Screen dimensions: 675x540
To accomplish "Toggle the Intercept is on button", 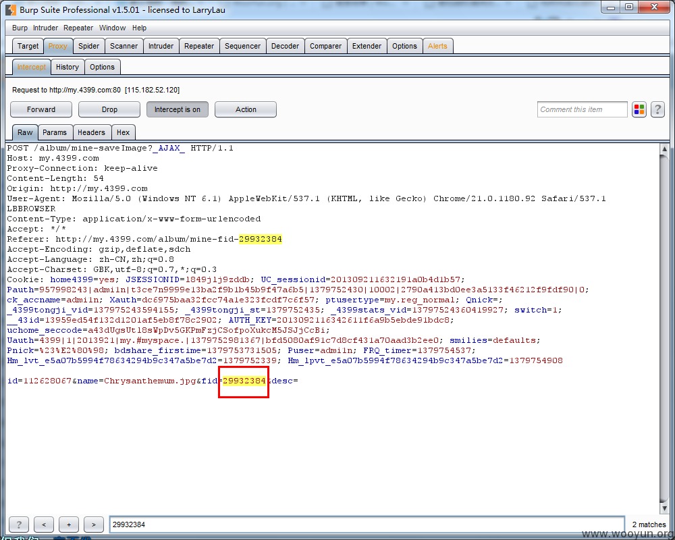I will tap(178, 109).
